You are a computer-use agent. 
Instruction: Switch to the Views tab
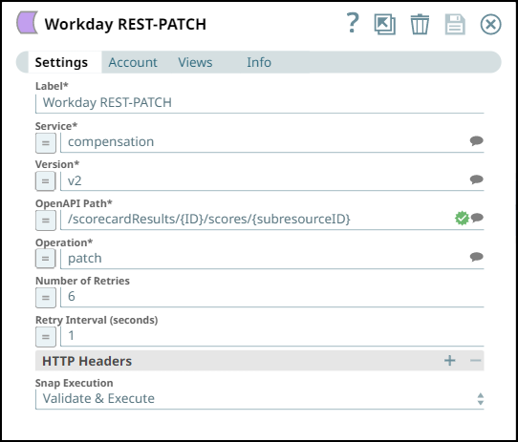pos(195,62)
